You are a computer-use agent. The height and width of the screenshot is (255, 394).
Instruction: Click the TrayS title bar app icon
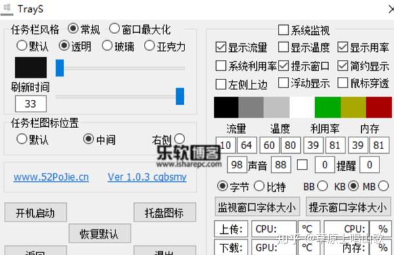(x=7, y=9)
